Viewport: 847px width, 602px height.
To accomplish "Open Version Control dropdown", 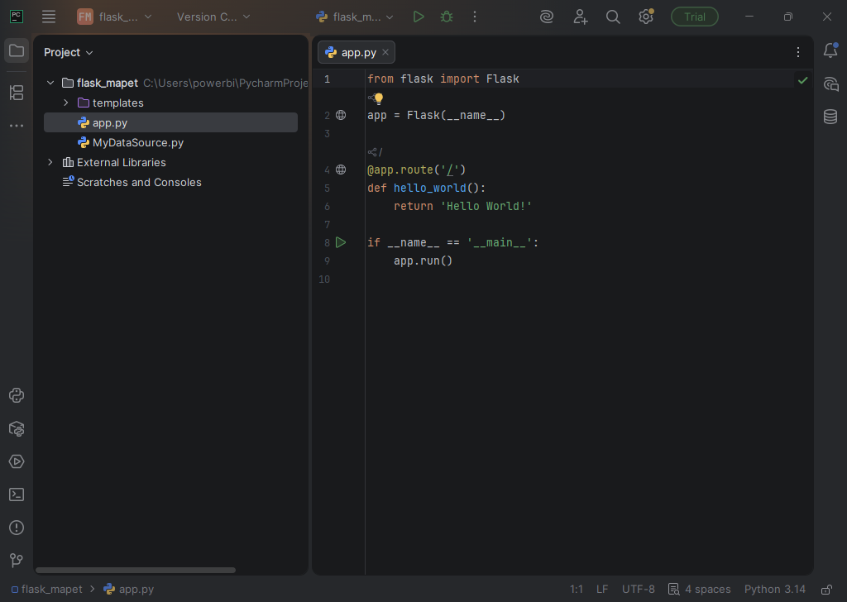I will [213, 17].
